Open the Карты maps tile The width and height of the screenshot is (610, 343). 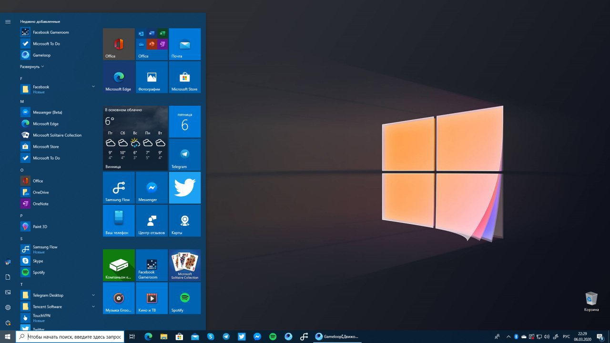[185, 221]
